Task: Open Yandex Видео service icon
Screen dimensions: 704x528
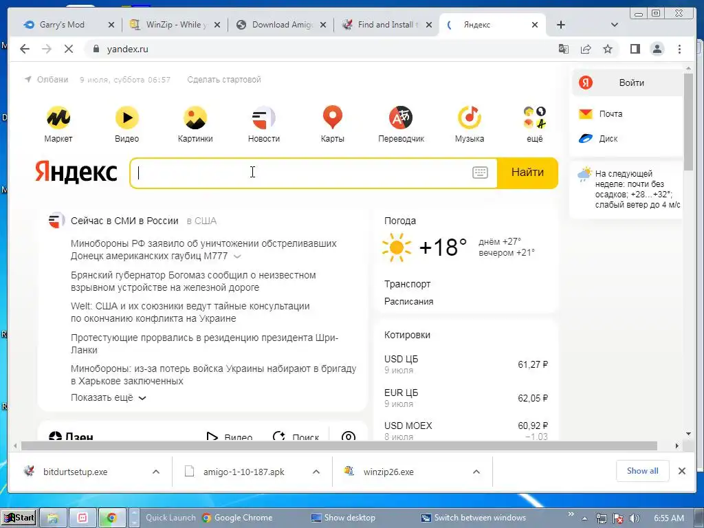Action: coord(127,118)
